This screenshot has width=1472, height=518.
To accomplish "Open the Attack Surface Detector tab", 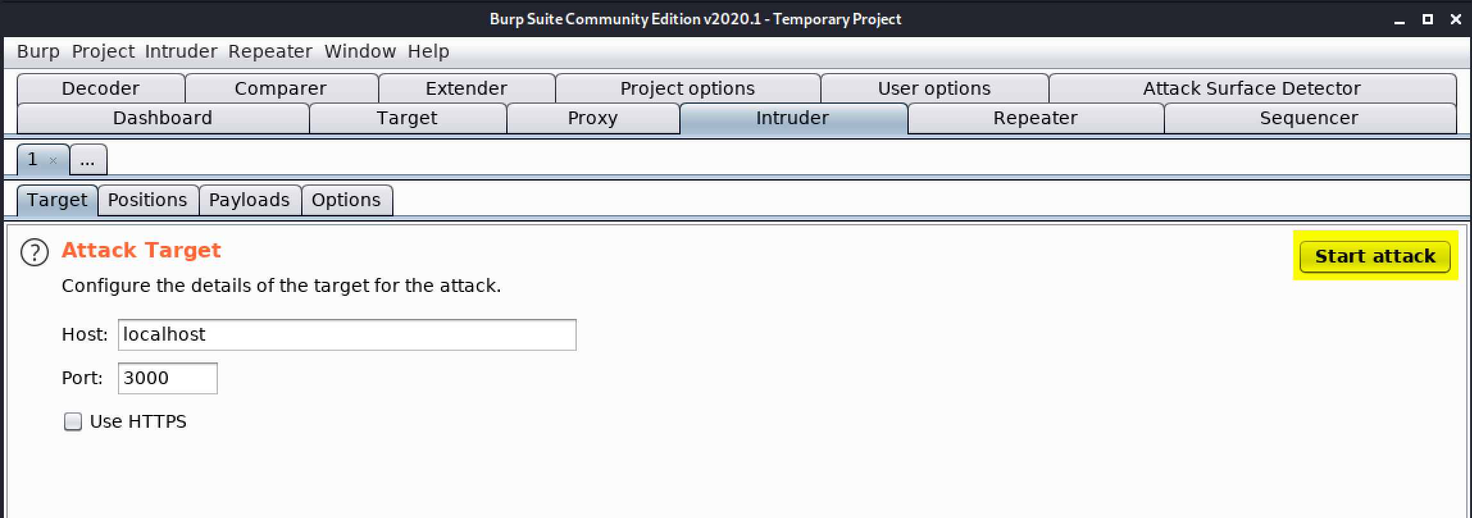I will click(1252, 88).
